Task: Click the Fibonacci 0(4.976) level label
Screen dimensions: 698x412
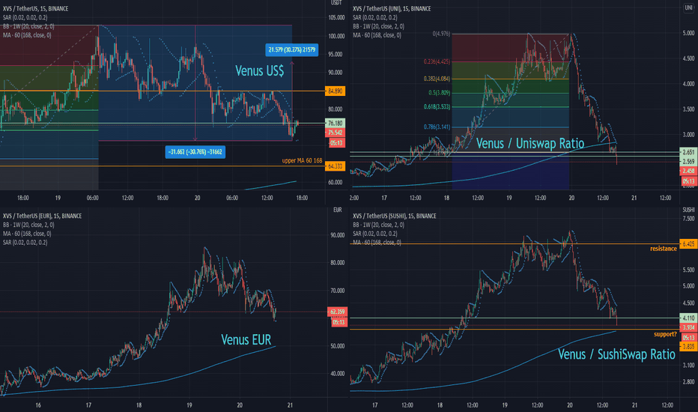Action: [x=441, y=34]
